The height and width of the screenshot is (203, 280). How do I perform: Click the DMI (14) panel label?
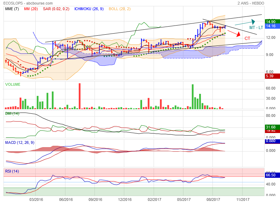tap(12, 113)
